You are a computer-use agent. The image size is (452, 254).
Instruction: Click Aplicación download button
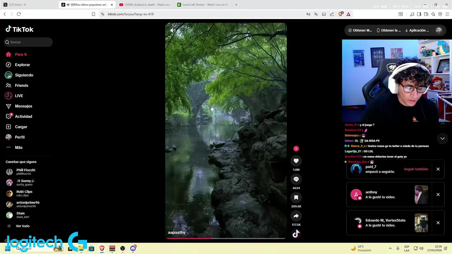coord(417,30)
